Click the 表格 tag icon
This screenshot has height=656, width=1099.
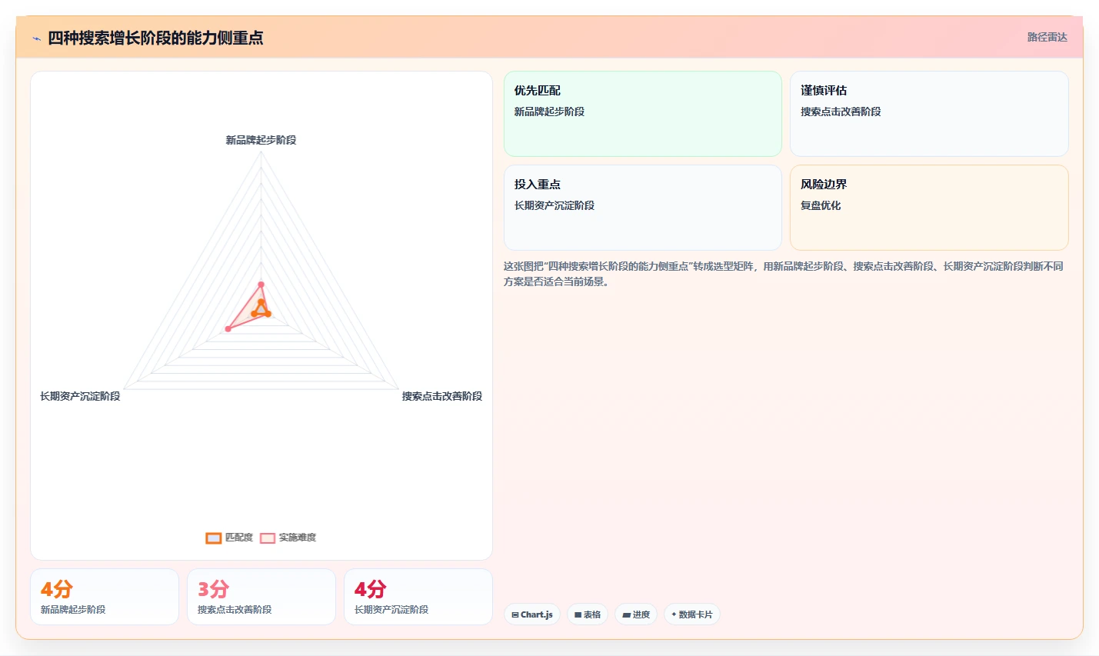click(x=578, y=615)
